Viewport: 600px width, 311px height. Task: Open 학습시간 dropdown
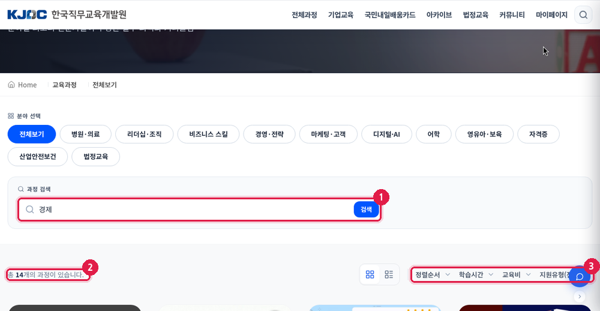click(x=476, y=274)
